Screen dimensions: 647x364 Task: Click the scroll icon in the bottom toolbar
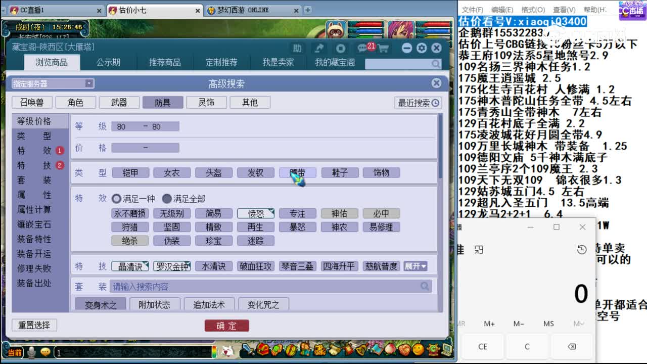point(334,349)
